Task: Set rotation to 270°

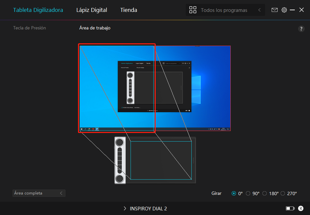Action: point(283,193)
